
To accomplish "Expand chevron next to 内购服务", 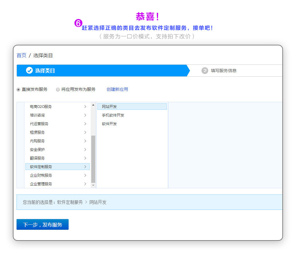I will [85, 141].
